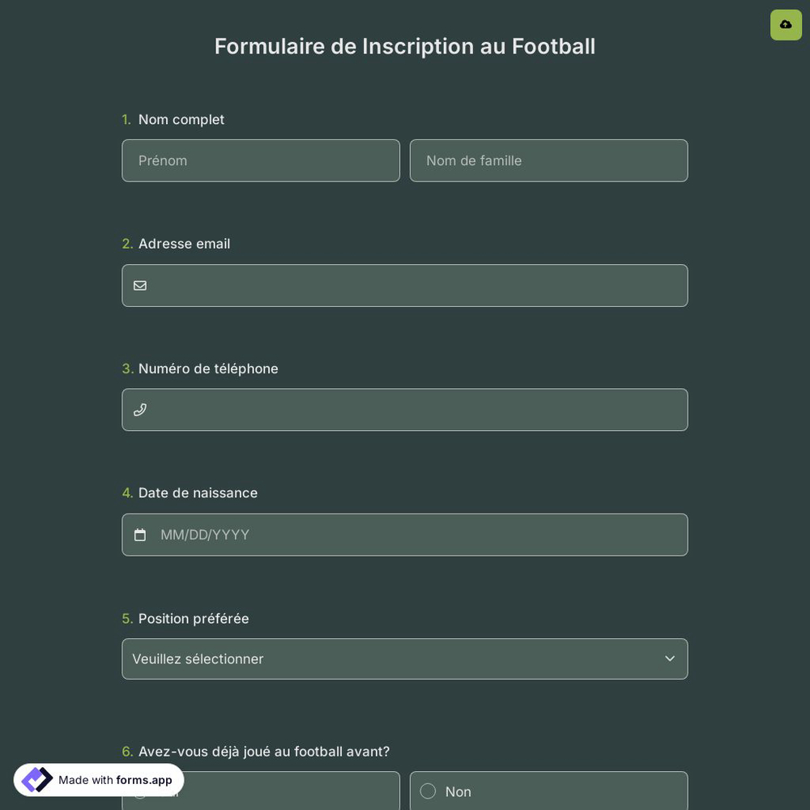Click the envelope icon in email field
810x810 pixels.
139,285
